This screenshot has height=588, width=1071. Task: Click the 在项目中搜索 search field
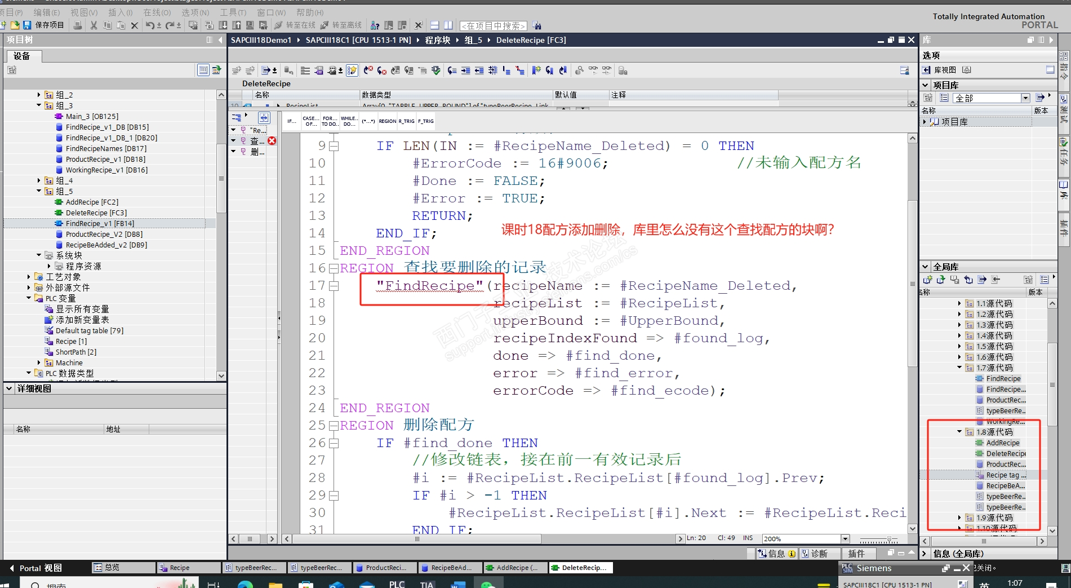tap(494, 26)
